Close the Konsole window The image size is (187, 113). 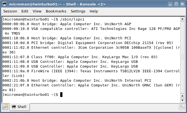tap(182, 4)
